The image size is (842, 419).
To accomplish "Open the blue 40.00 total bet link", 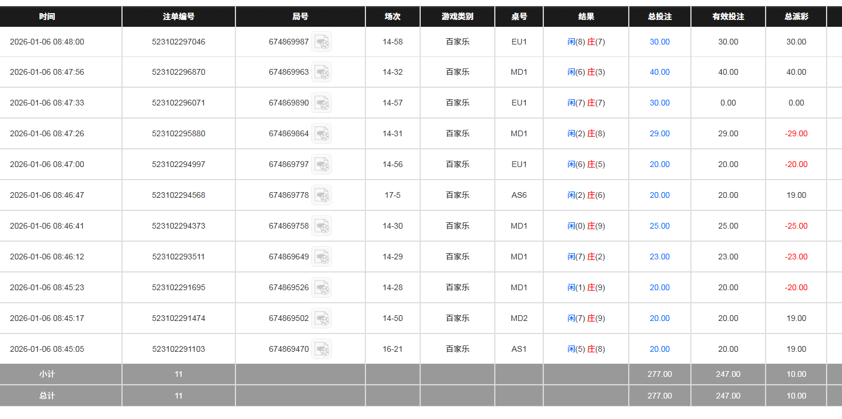I will (x=660, y=72).
